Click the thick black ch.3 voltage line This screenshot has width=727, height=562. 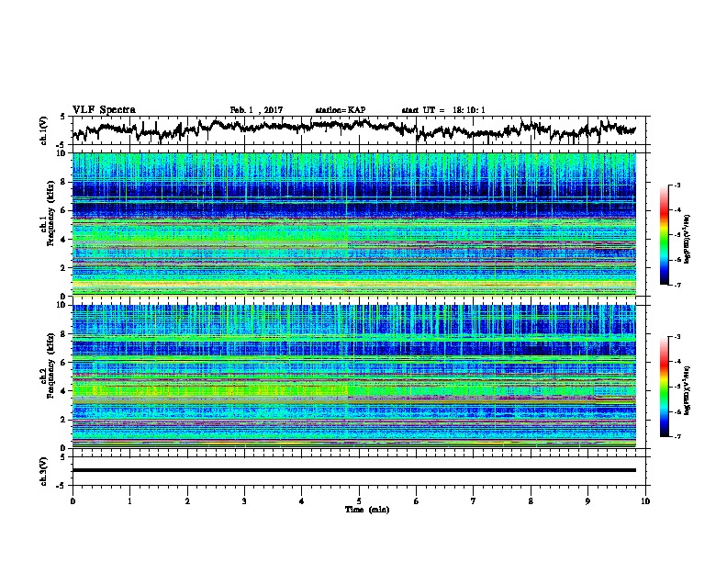click(x=353, y=470)
